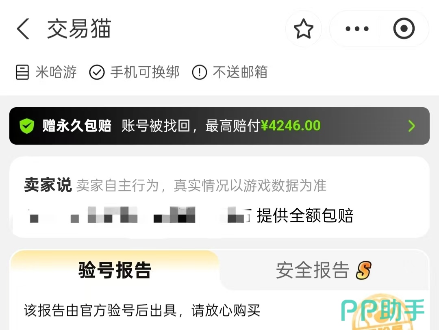Switch to the 验号报告 tab
Viewport: 439px width, 330px height.
[115, 270]
